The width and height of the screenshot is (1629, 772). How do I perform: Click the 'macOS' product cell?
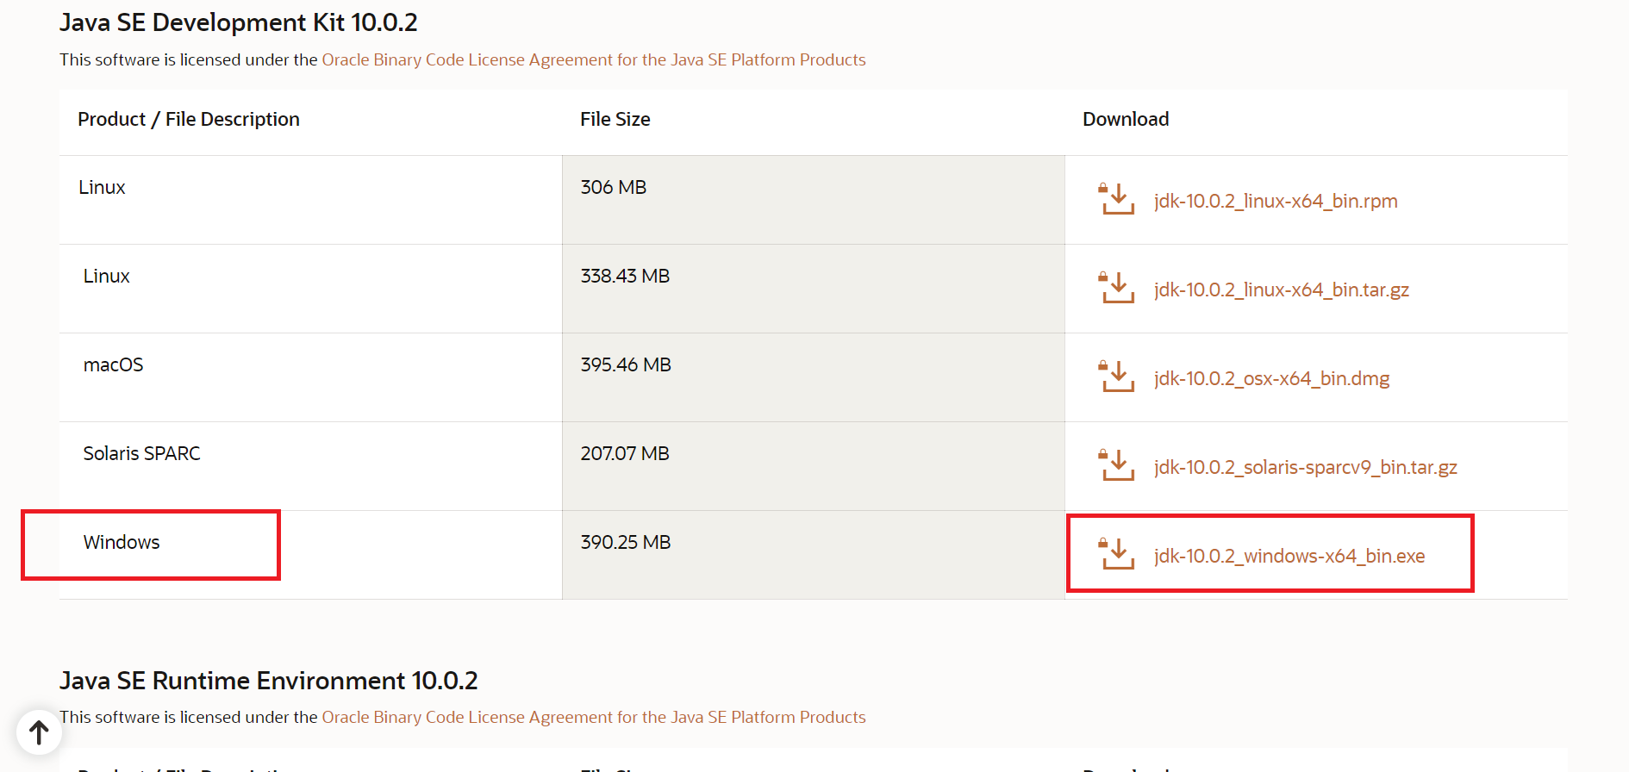tap(310, 377)
